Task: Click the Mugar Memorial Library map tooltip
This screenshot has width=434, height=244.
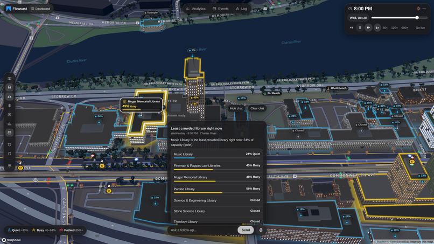Action: [x=141, y=104]
